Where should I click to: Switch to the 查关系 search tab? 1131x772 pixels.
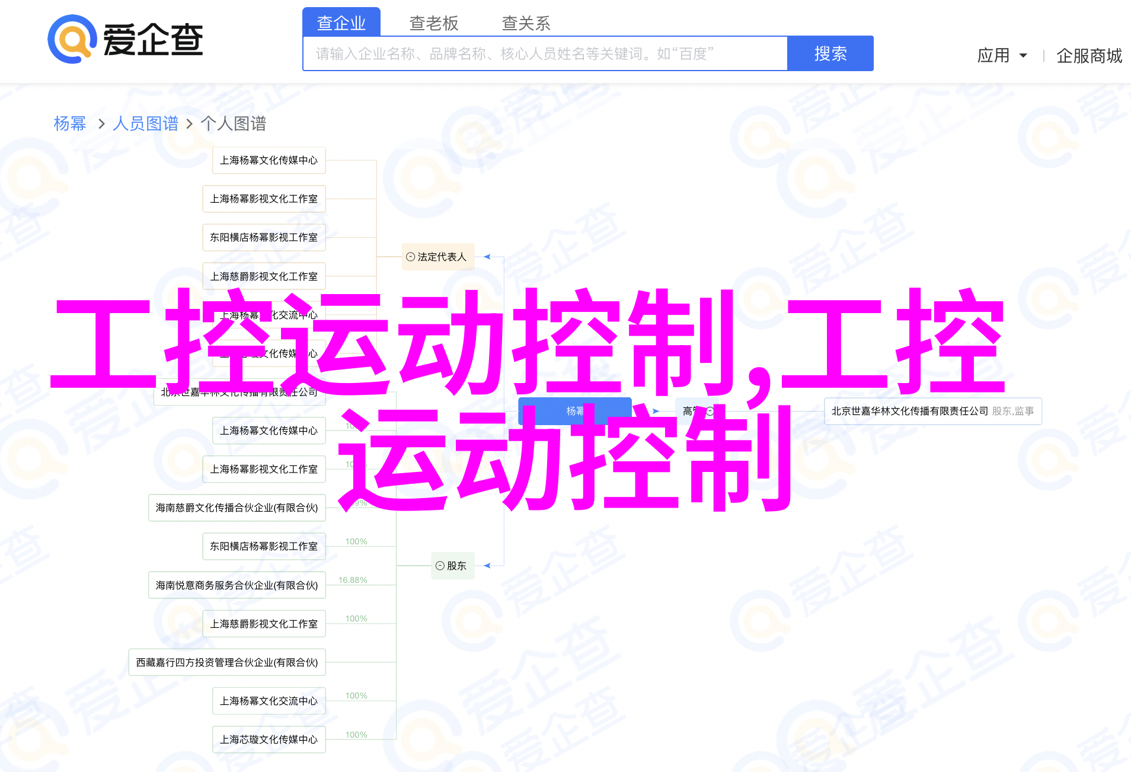point(526,23)
